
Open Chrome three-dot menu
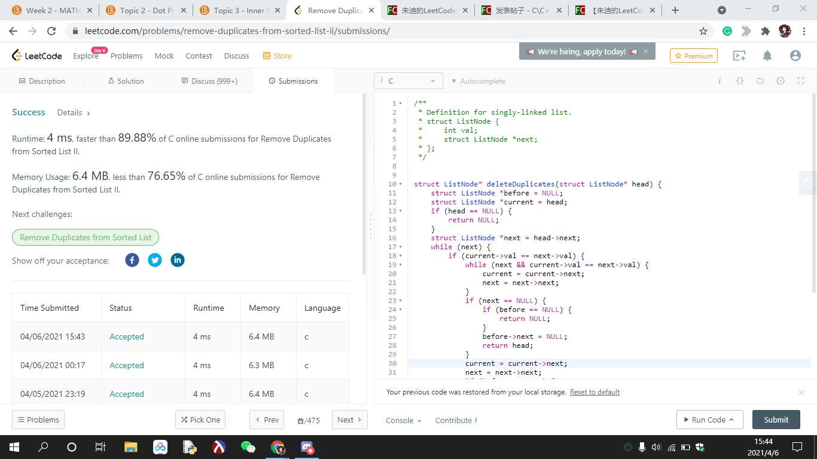coord(804,31)
